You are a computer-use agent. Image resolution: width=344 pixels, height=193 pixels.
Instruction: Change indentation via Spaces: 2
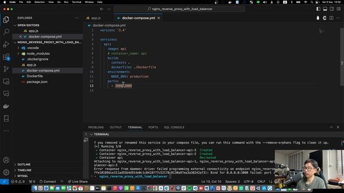click(232, 182)
